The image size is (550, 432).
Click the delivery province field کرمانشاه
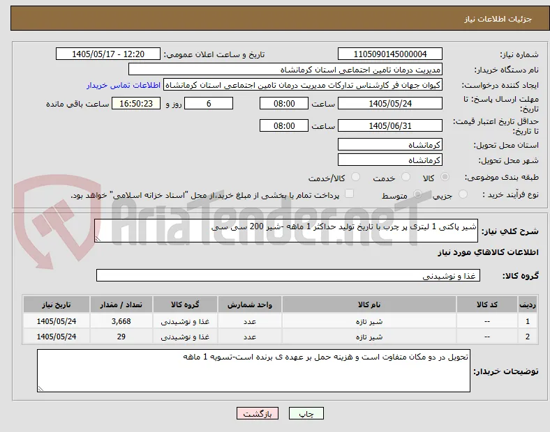389,145
